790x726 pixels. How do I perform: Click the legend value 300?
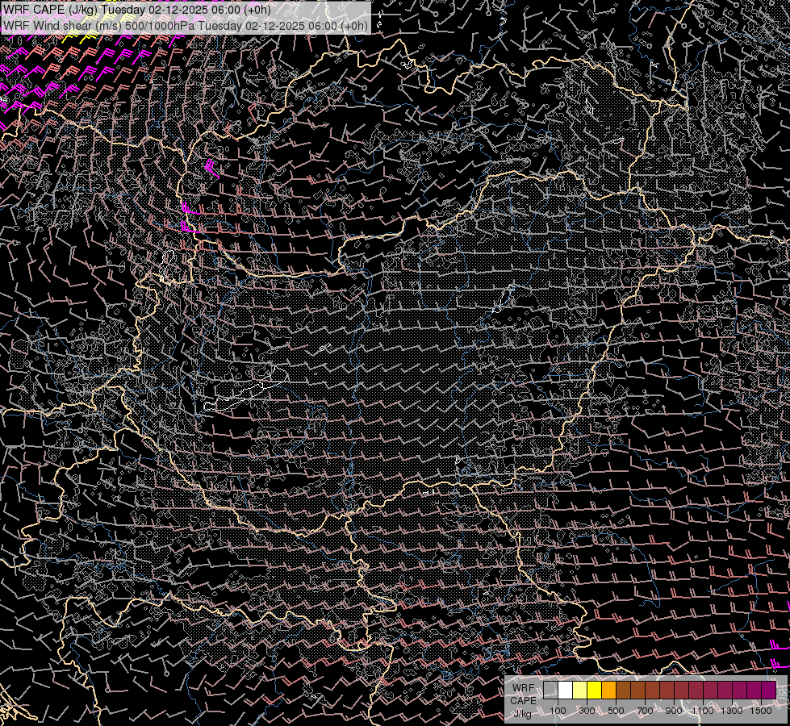click(587, 711)
